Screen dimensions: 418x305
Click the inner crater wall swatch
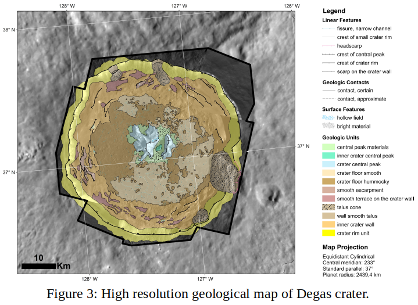[328, 225]
